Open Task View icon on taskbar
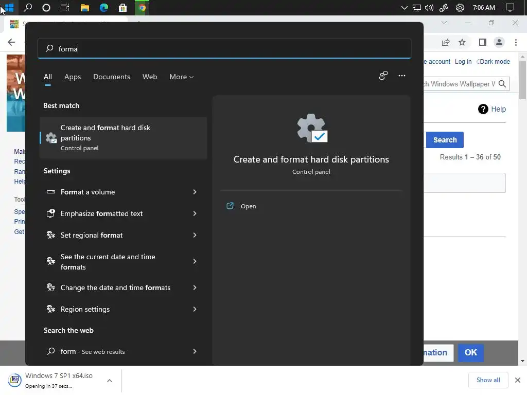This screenshot has height=395, width=527. (65, 7)
